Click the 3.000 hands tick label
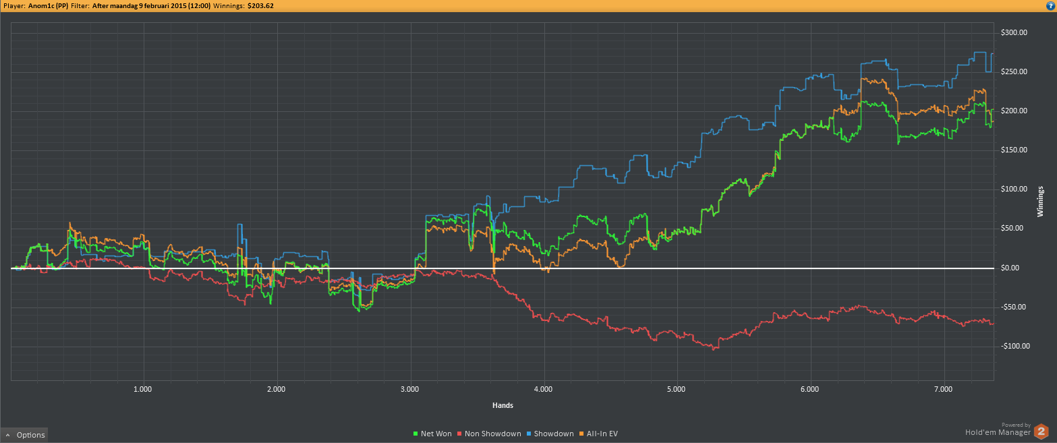This screenshot has height=443, width=1057. tap(409, 389)
